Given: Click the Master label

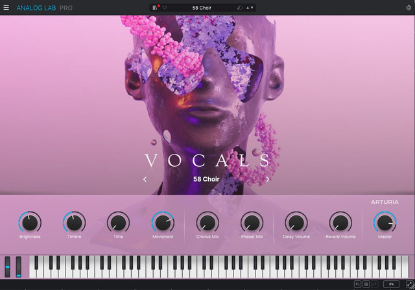Looking at the screenshot, I should pyautogui.click(x=385, y=237).
